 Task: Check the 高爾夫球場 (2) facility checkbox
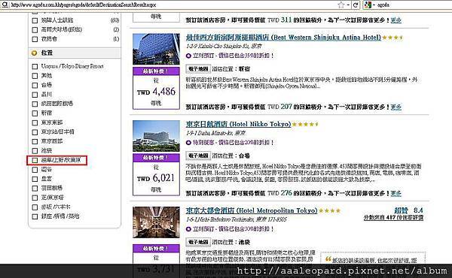35,29
